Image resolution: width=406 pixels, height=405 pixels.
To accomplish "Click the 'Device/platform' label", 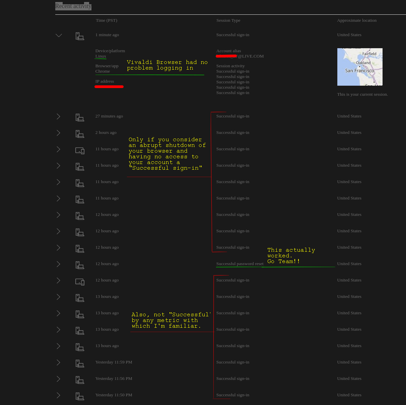I will pyautogui.click(x=110, y=51).
